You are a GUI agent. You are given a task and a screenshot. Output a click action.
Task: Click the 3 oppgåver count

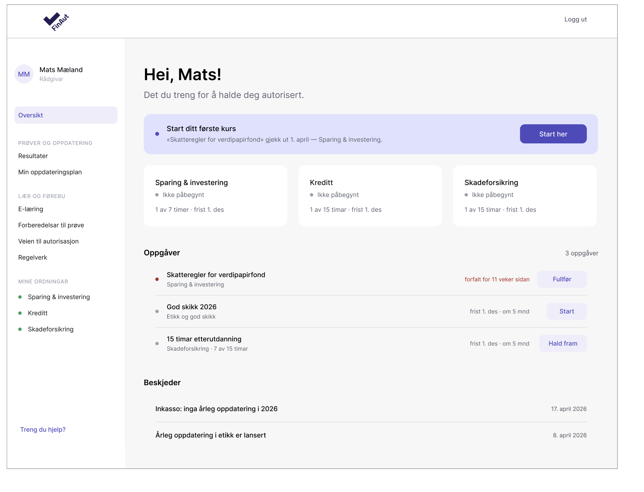[x=581, y=253]
